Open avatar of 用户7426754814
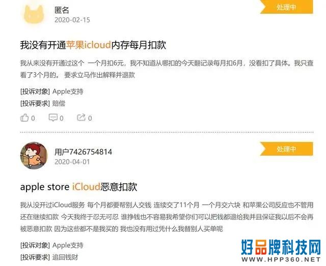Viewport: 326px width, 266px height. (34, 156)
